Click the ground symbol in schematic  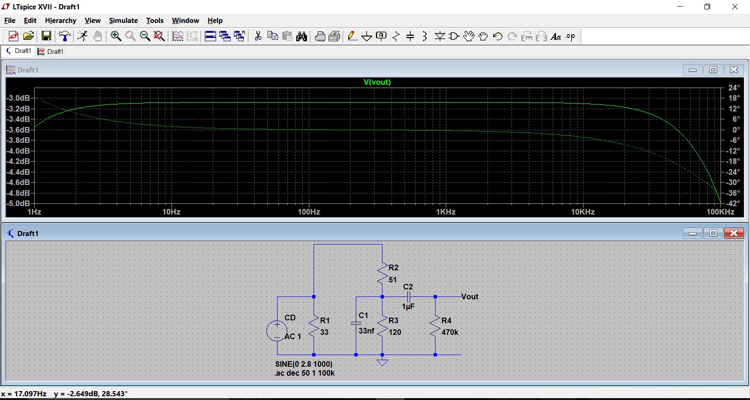(x=382, y=362)
